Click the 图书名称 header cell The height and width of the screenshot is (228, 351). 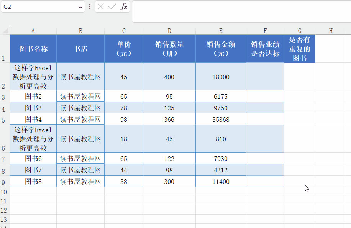(33, 49)
